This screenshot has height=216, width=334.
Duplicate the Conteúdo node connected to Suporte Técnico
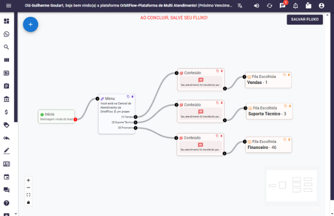(x=218, y=103)
